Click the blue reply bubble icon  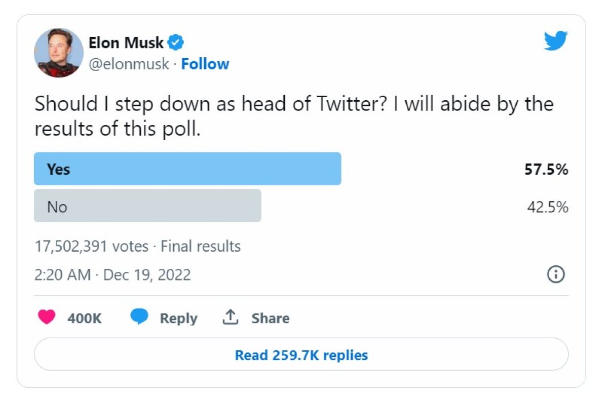[x=139, y=317]
